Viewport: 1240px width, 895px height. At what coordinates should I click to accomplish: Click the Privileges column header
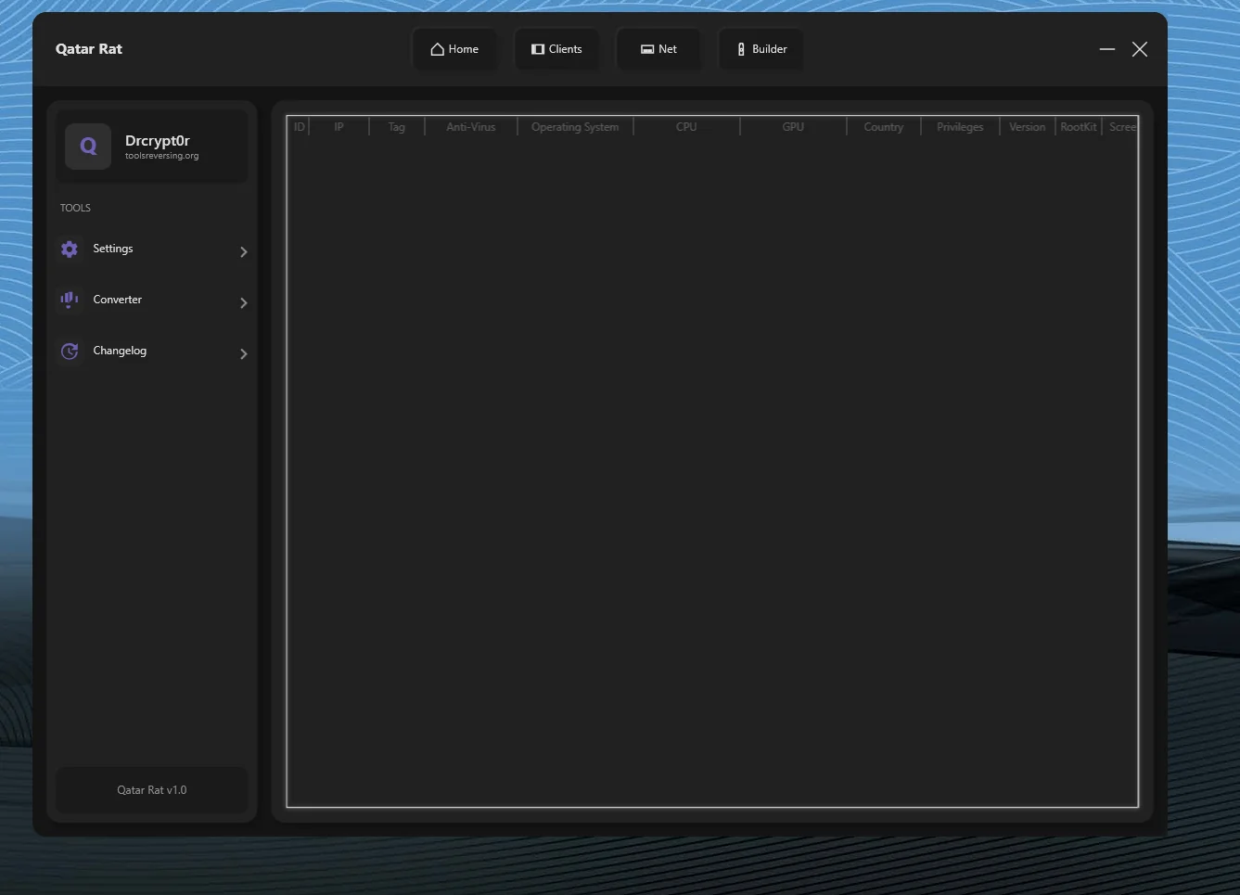click(960, 127)
